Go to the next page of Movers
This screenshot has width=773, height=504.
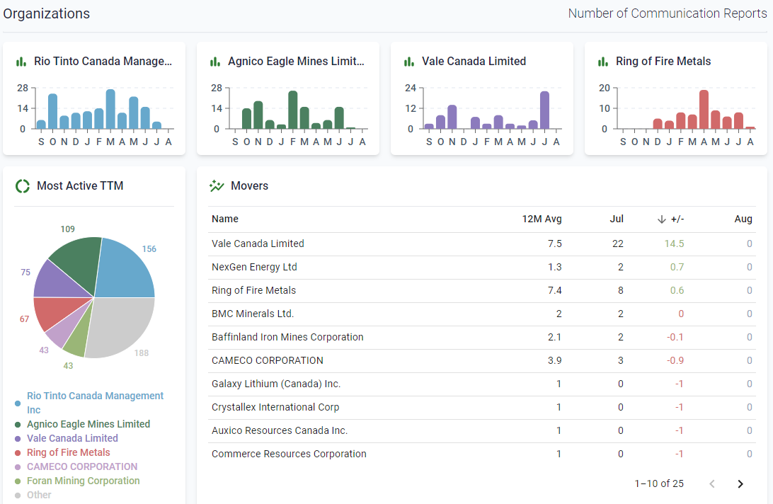point(740,483)
